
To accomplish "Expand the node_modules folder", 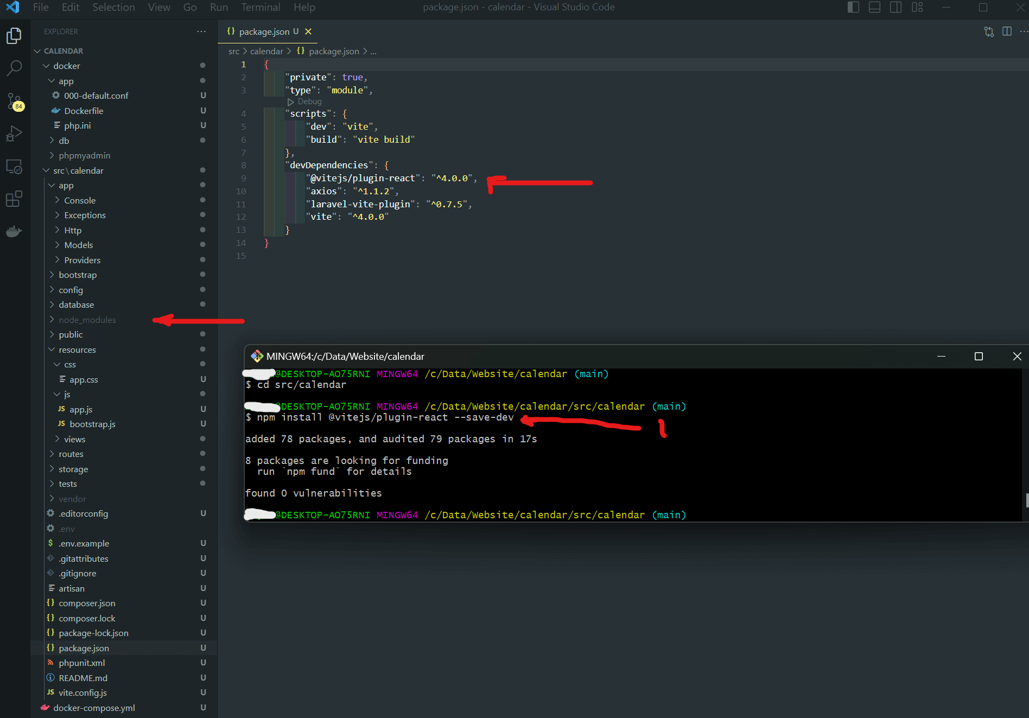I will point(87,320).
